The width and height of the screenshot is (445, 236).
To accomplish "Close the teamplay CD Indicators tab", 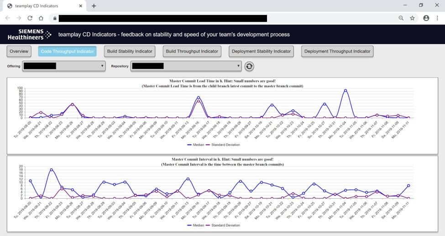I will coord(81,5).
